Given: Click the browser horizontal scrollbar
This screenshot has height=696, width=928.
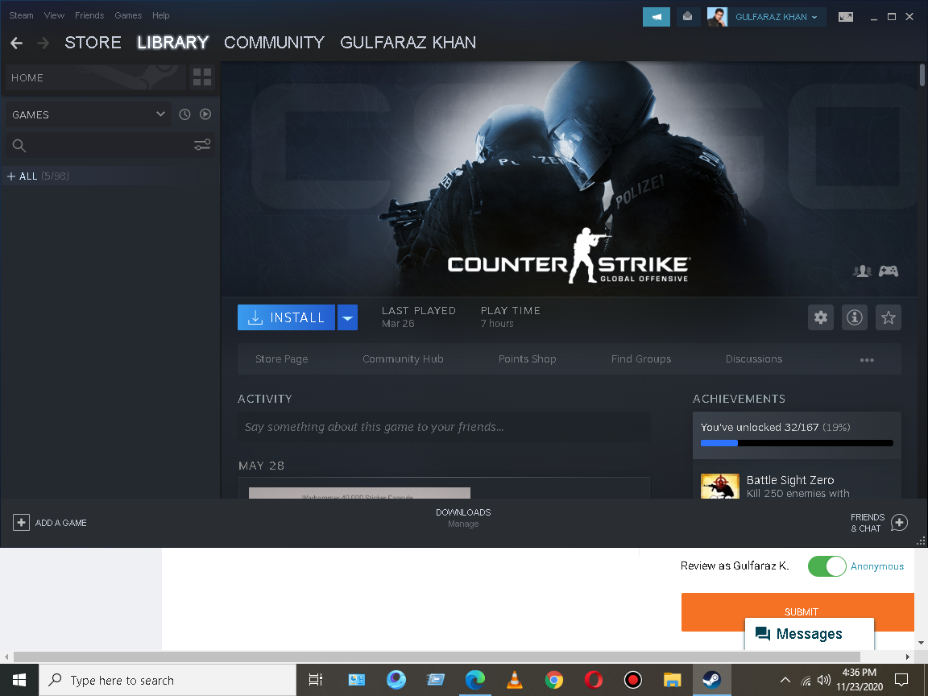Looking at the screenshot, I should [437, 657].
